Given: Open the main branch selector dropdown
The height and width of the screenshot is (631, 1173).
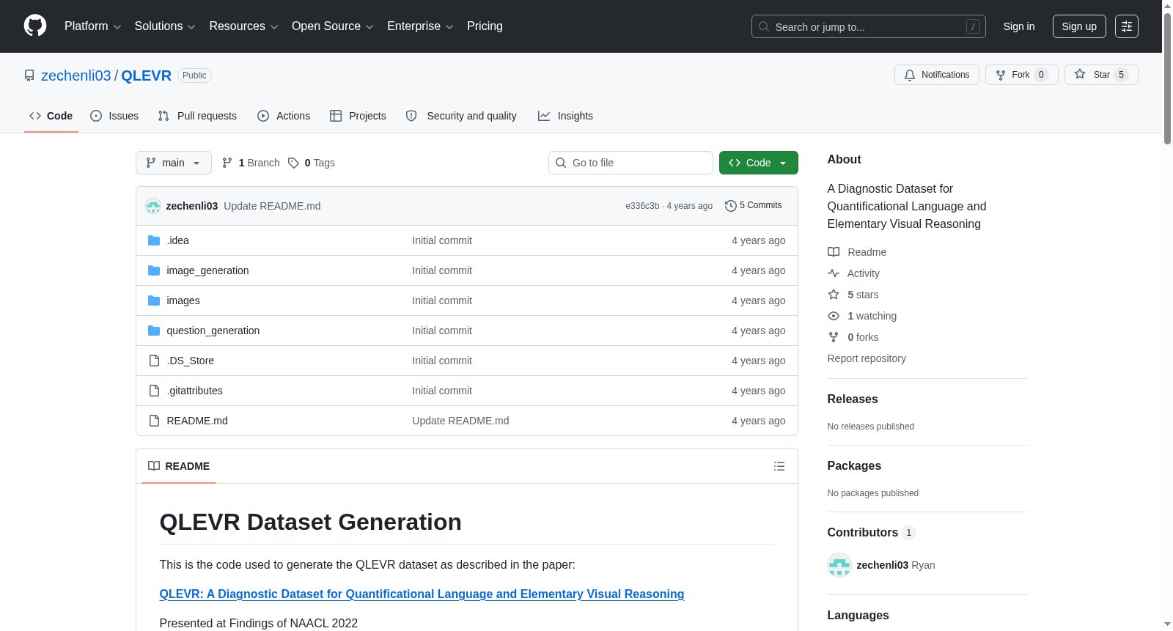Looking at the screenshot, I should (174, 163).
